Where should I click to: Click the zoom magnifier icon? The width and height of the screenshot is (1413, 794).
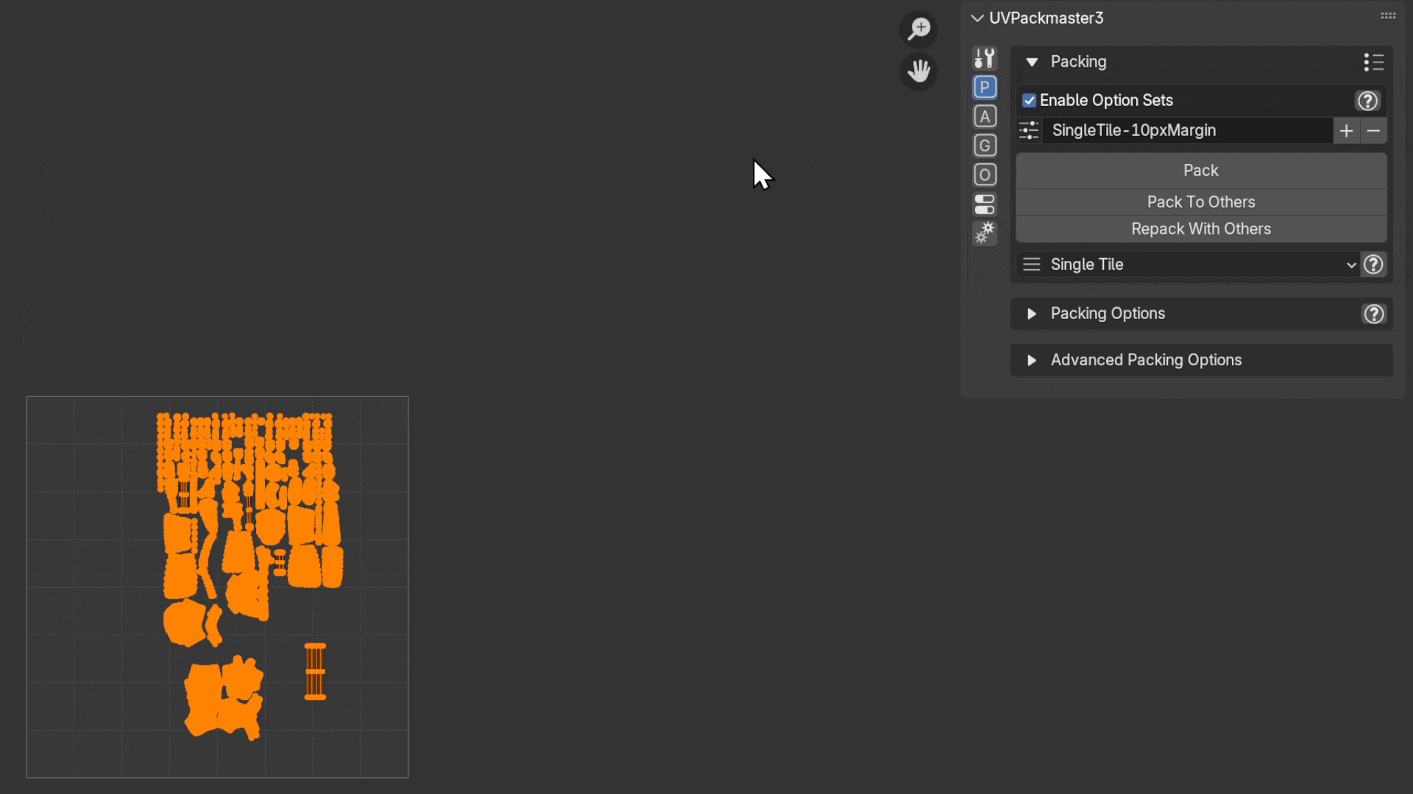coord(918,29)
